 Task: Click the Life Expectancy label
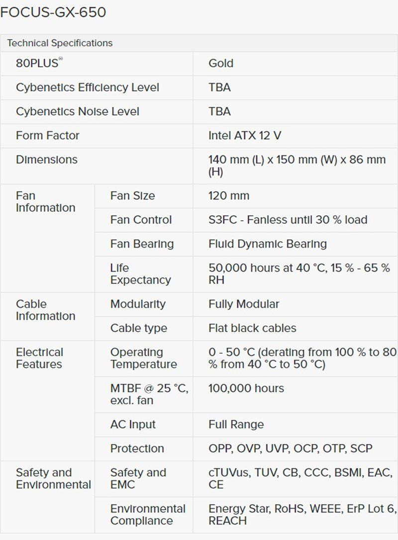point(140,274)
